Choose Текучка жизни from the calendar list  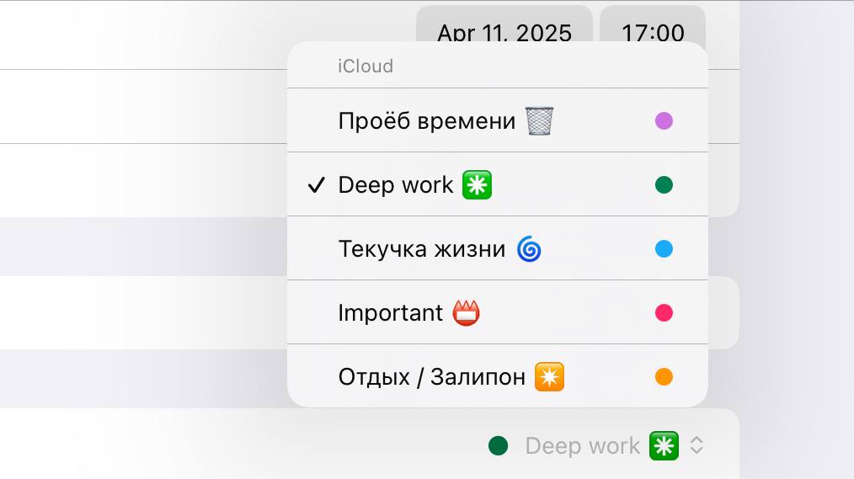[421, 249]
